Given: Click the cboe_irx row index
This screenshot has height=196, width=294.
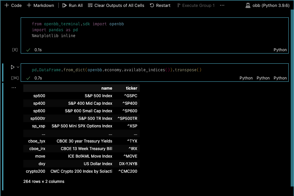Looking at the screenshot, I should click(37, 149).
